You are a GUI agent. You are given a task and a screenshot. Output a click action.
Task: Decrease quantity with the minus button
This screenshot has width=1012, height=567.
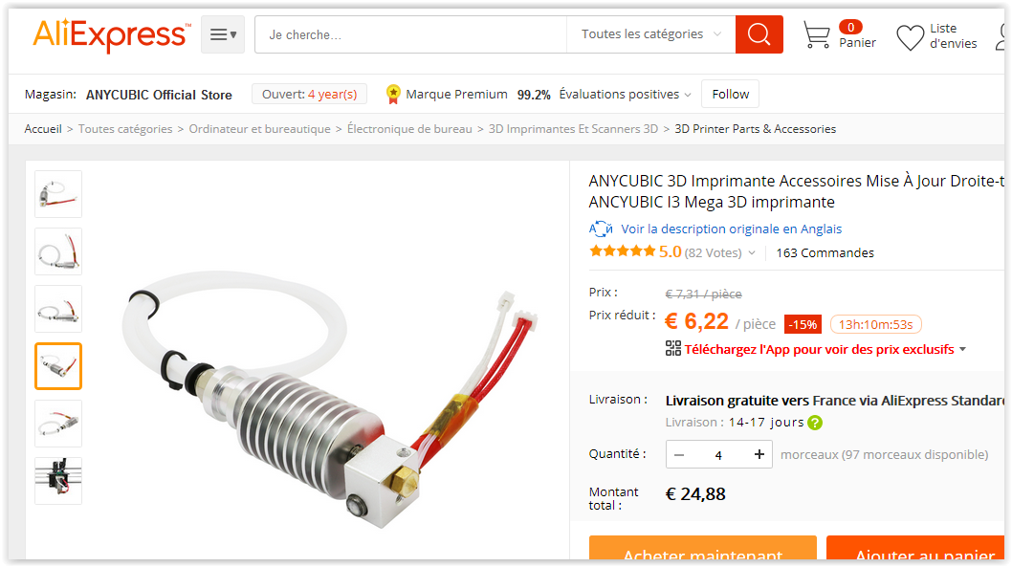pyautogui.click(x=679, y=455)
